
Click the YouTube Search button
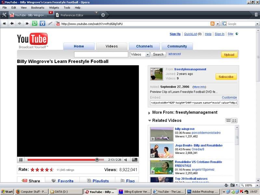[158, 54]
